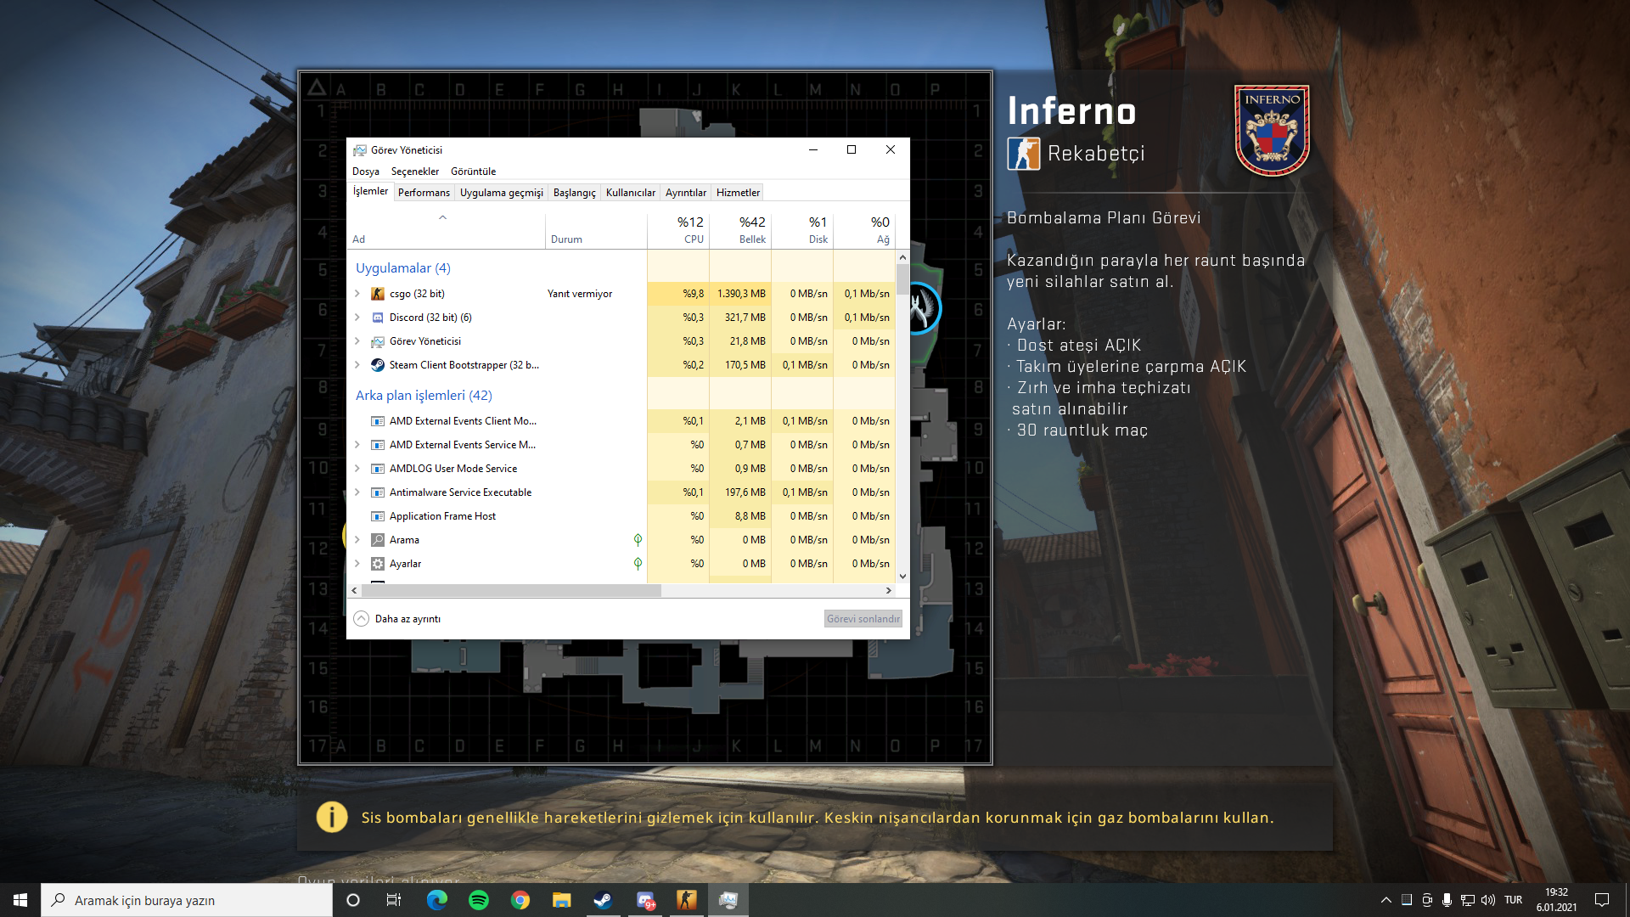Switch to the Başlangıç tab

(x=574, y=193)
